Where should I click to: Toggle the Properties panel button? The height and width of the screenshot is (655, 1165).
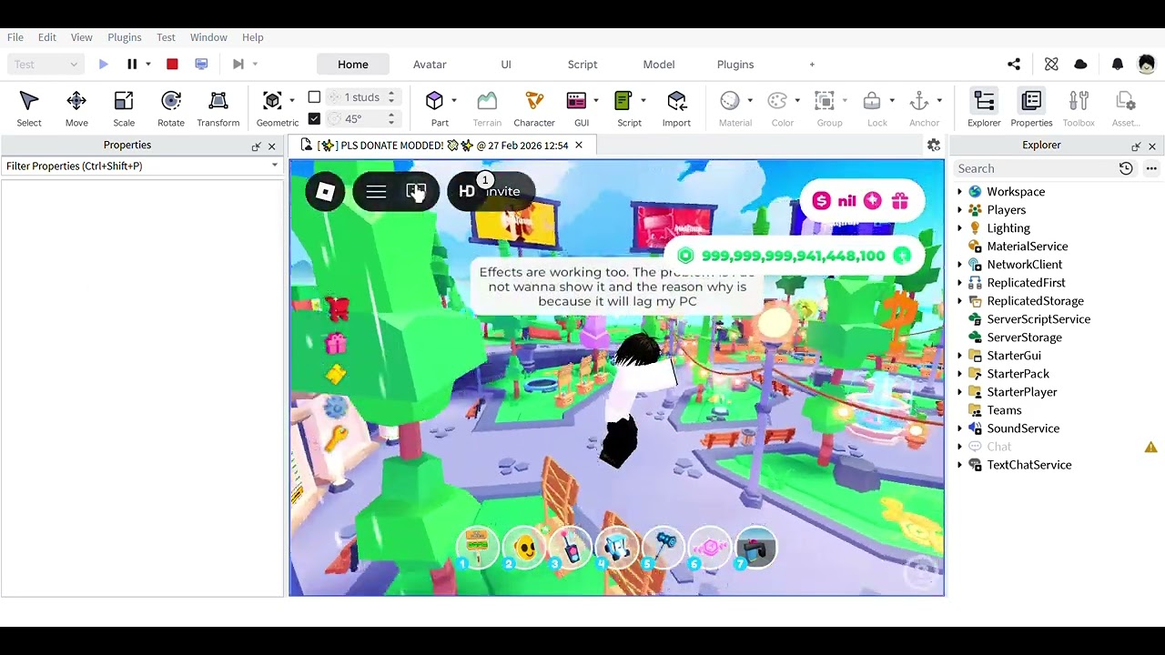pos(1031,108)
